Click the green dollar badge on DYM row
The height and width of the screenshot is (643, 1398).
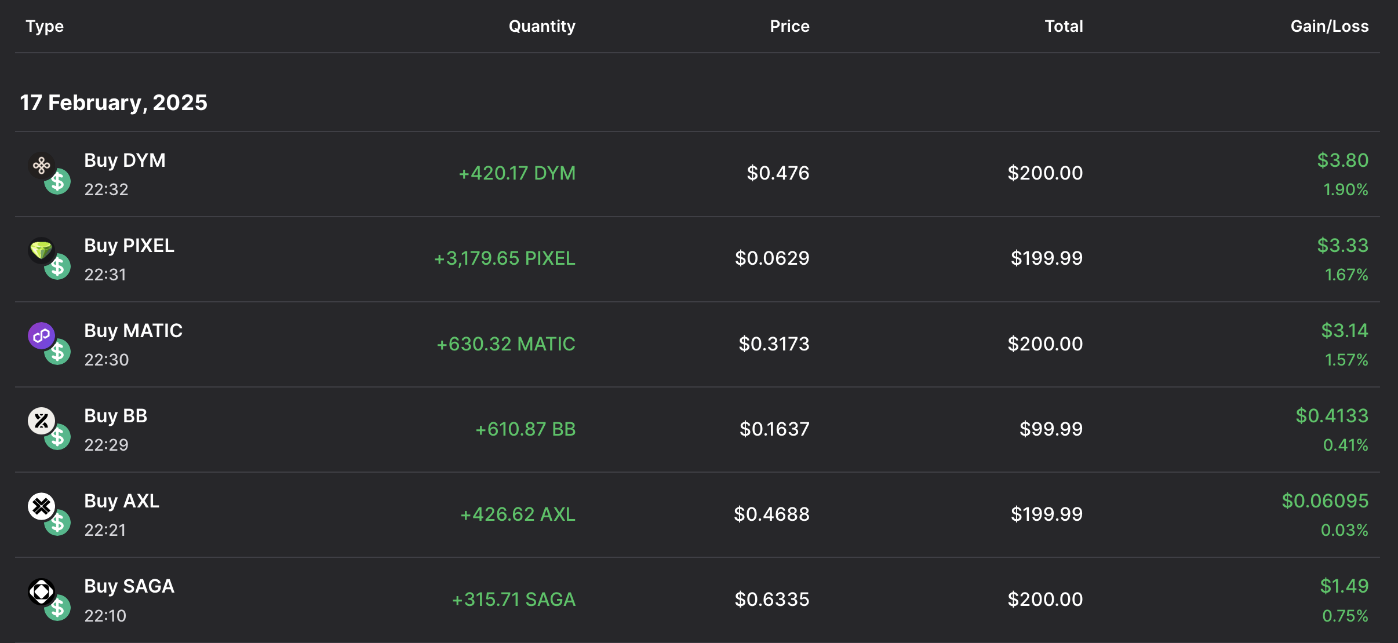[58, 182]
